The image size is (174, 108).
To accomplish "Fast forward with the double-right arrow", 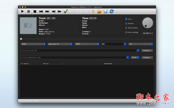I will point(59,11).
